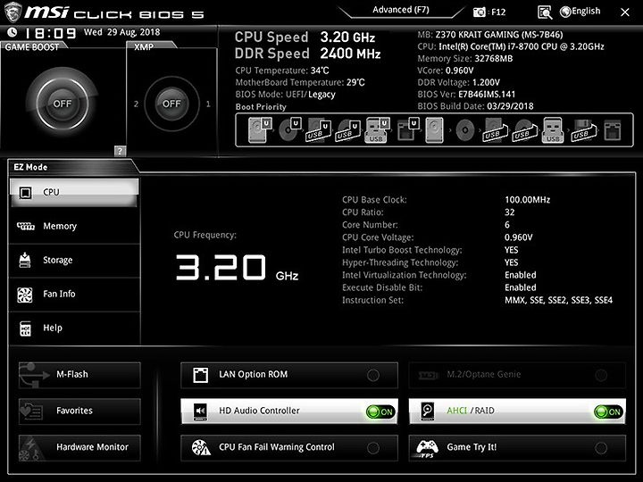This screenshot has width=643, height=482.
Task: Select UEFI USB hard disk boot icon
Action: pyautogui.click(x=318, y=130)
